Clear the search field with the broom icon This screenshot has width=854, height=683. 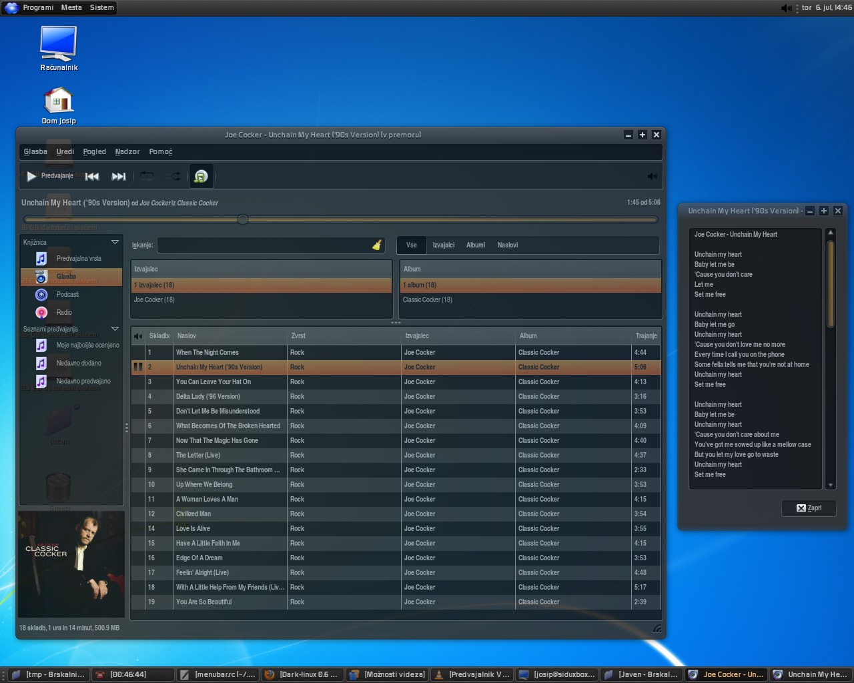377,245
